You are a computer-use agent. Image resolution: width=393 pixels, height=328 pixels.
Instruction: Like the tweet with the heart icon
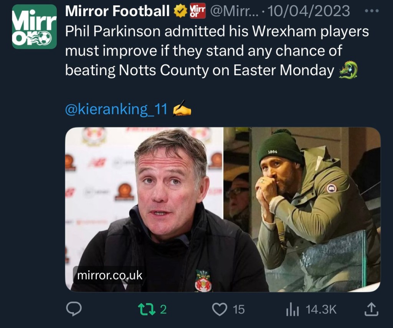coord(220,309)
